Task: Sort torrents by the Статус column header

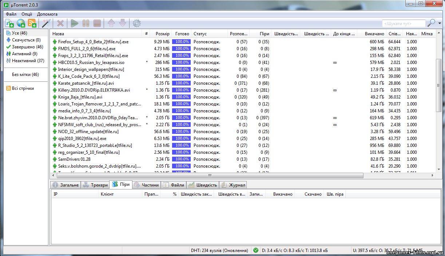Action: [209, 34]
